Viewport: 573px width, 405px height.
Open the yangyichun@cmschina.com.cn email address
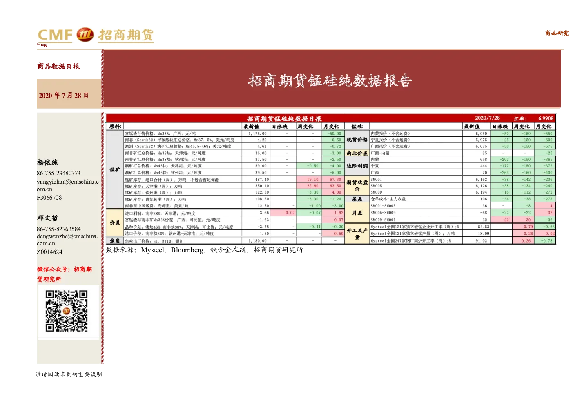click(67, 185)
